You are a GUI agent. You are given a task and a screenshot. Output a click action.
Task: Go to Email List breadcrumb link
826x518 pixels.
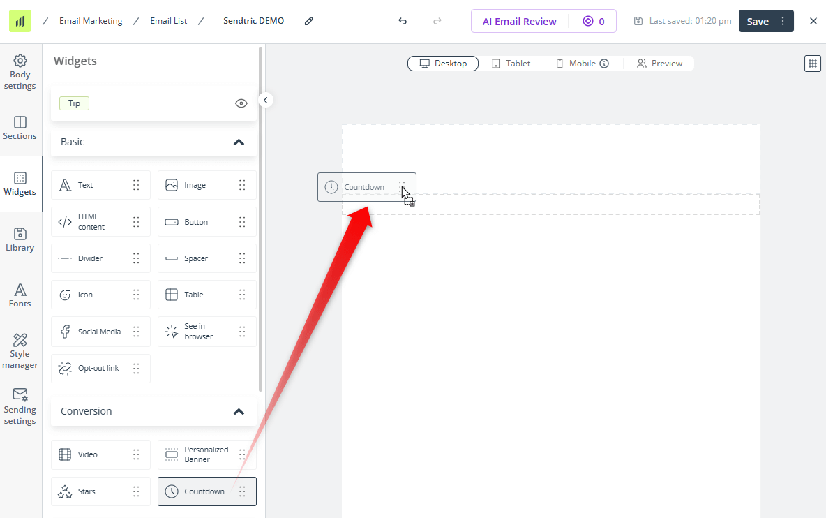click(169, 21)
